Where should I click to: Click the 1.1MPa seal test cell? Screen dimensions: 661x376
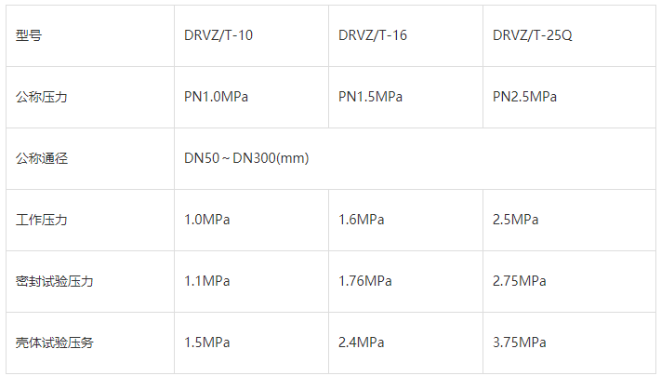click(206, 281)
